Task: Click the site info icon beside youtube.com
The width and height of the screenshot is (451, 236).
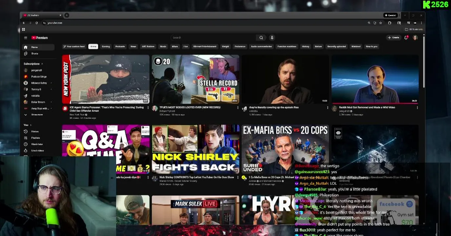Action: tap(44, 23)
